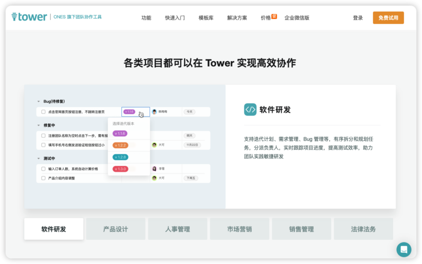
Task: Click 大可's avatar in the 产品介绍内容调整 row
Action: coord(154,178)
